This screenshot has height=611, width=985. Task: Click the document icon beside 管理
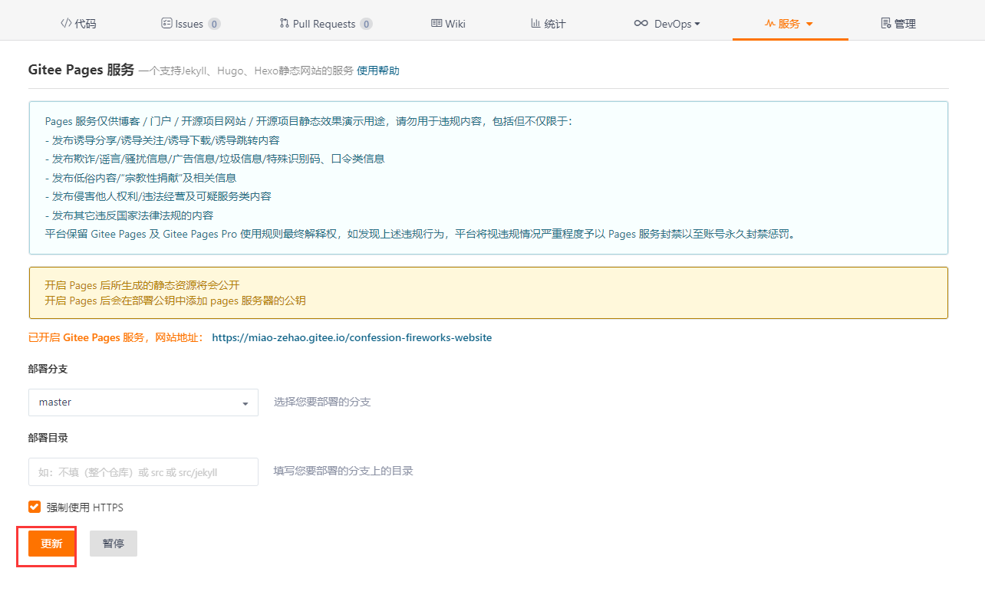(x=885, y=24)
